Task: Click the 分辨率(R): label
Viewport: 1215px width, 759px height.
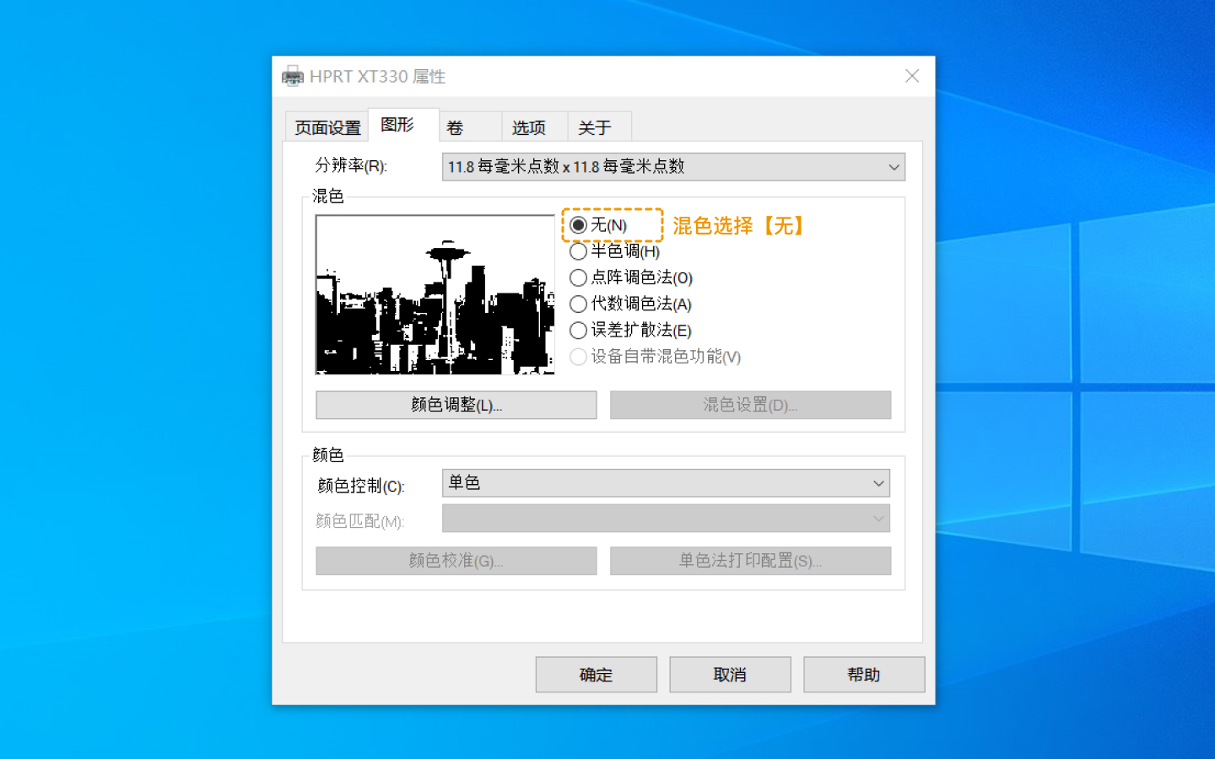Action: 351,166
